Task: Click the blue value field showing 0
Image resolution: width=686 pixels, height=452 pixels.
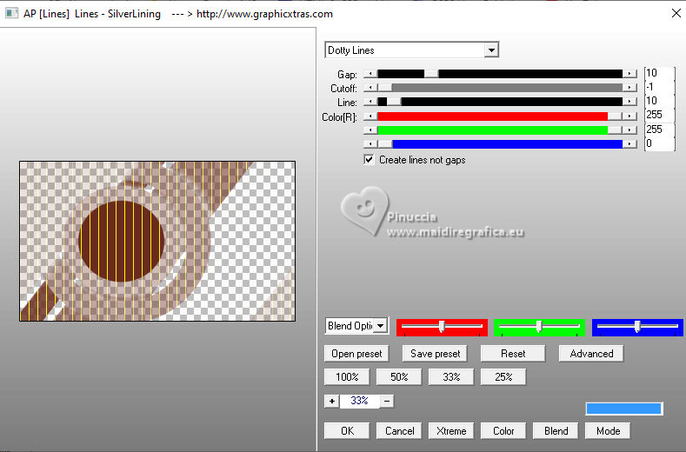Action: [x=659, y=143]
